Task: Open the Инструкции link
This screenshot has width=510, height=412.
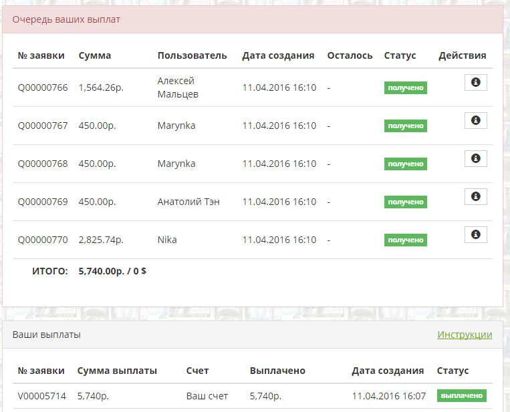Action: [x=465, y=335]
